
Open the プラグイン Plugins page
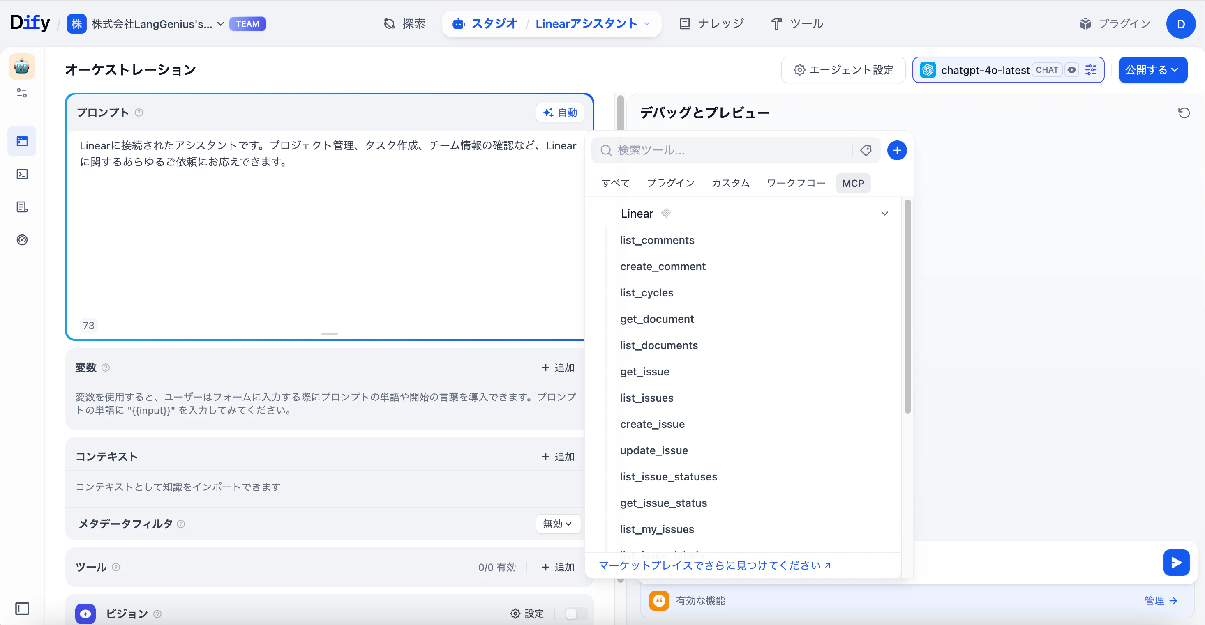[1115, 24]
